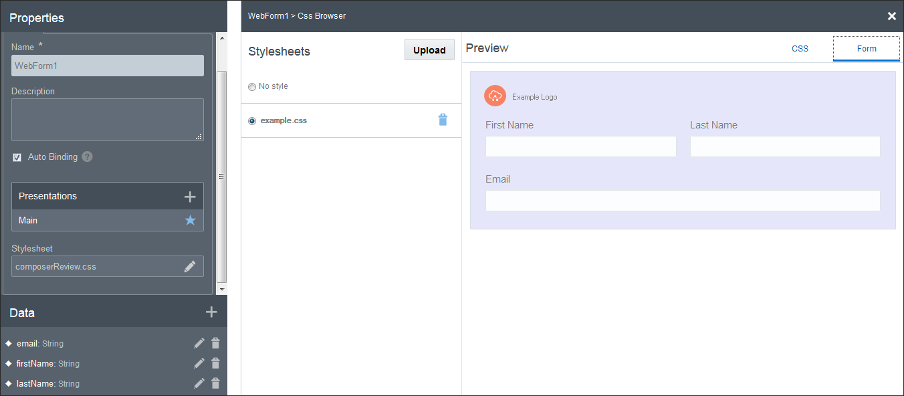Delete the firstName data field
904x396 pixels.
point(215,363)
